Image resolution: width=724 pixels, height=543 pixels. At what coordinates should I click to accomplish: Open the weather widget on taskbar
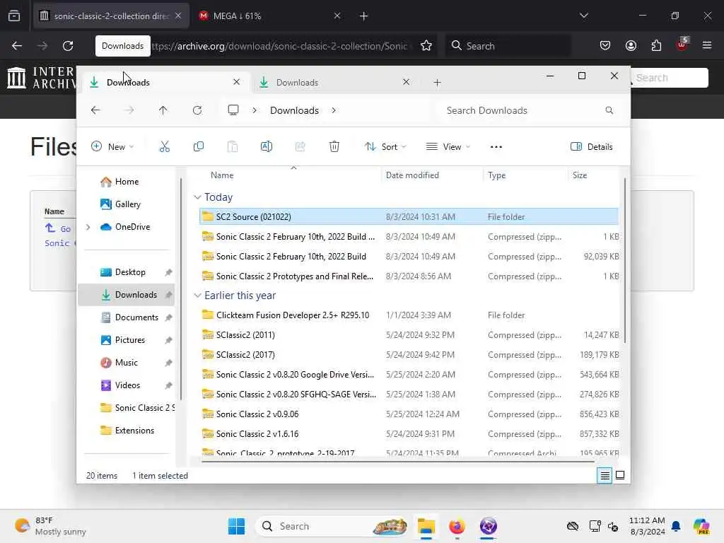(50, 526)
